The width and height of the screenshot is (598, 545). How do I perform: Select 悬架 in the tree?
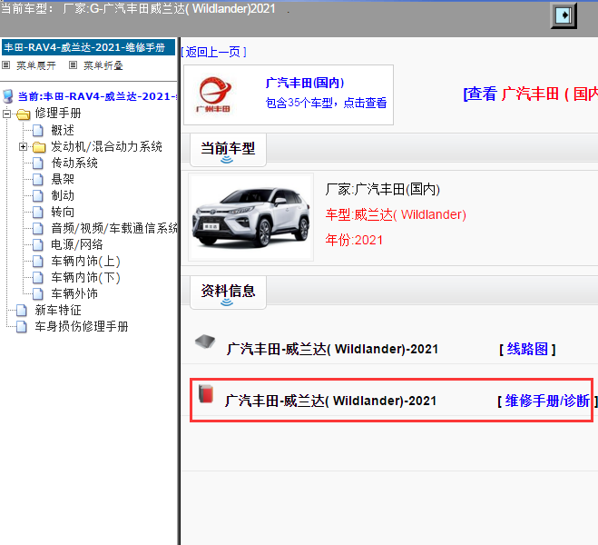pos(63,179)
